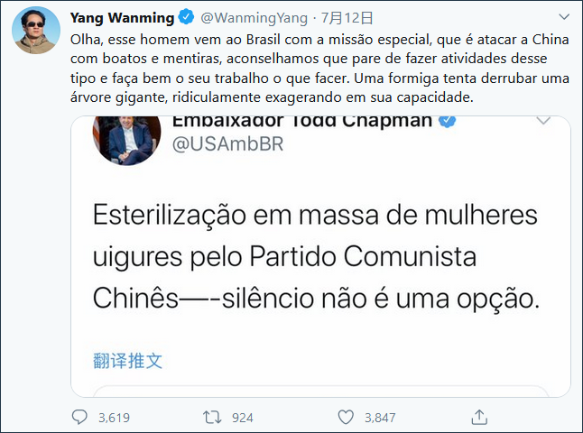Click the 924 retweet count
583x433 pixels.
[243, 418]
